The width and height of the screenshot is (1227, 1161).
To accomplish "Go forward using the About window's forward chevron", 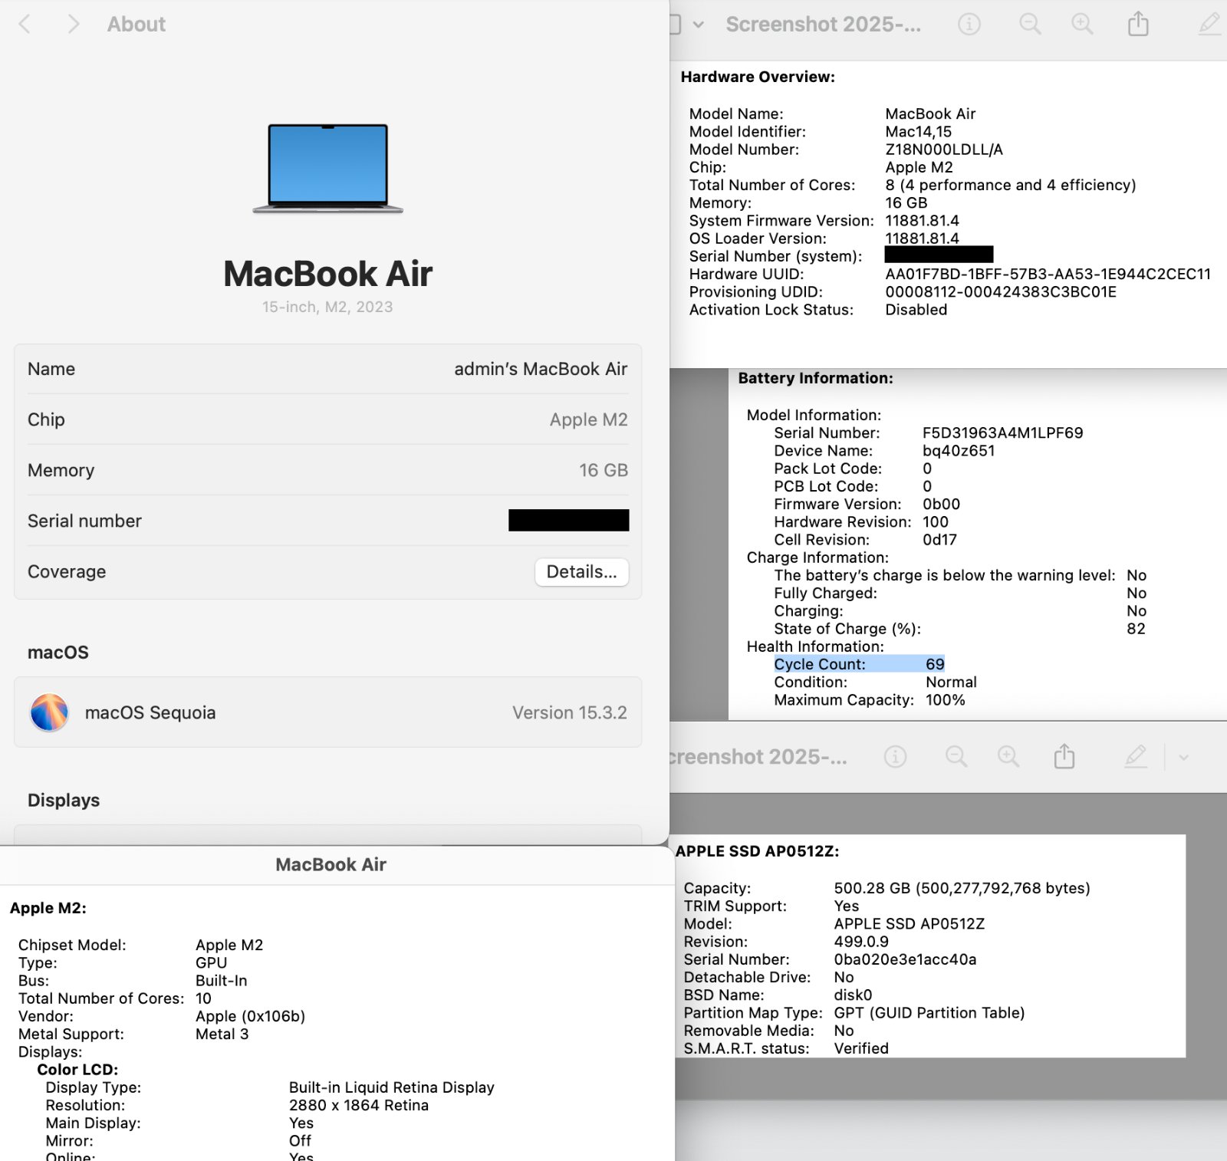I will coord(74,25).
